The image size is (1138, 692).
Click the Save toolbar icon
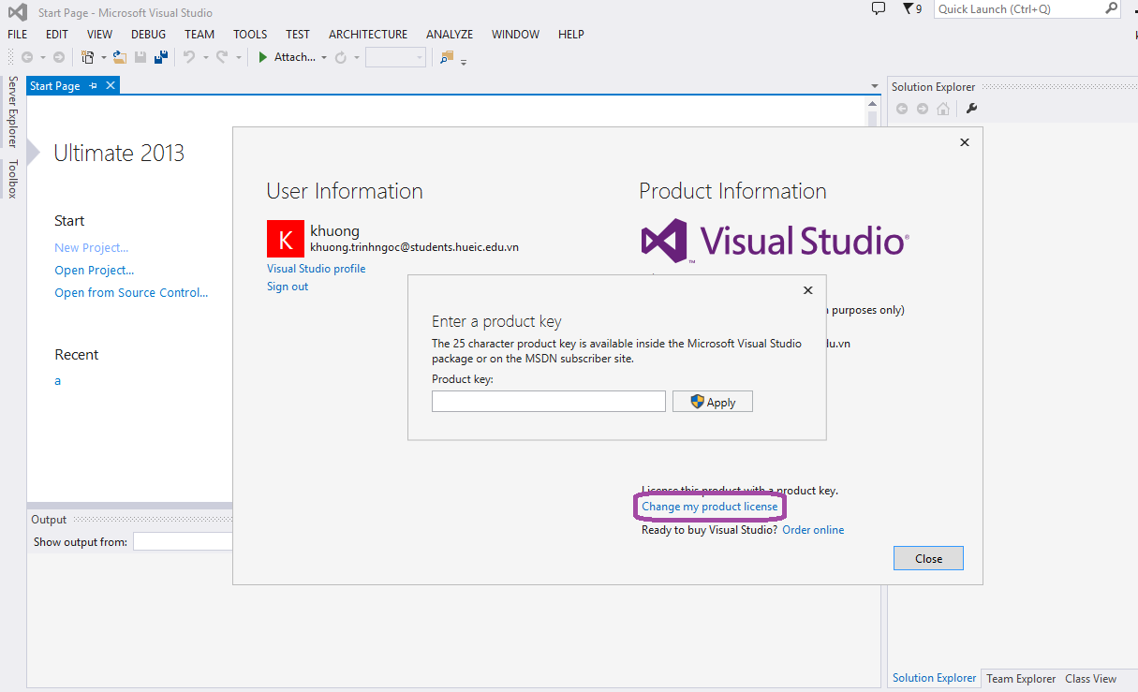tap(140, 57)
